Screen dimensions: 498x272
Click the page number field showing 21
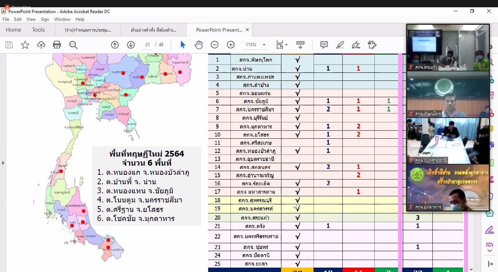point(148,45)
